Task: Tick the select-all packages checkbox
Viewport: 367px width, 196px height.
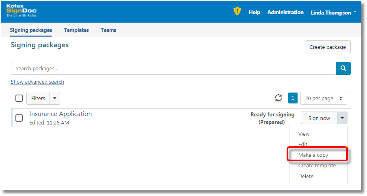Action: point(19,98)
